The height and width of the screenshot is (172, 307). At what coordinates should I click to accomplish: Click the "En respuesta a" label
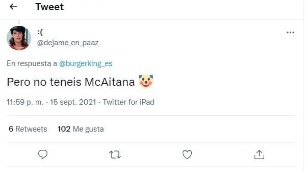pyautogui.click(x=32, y=64)
